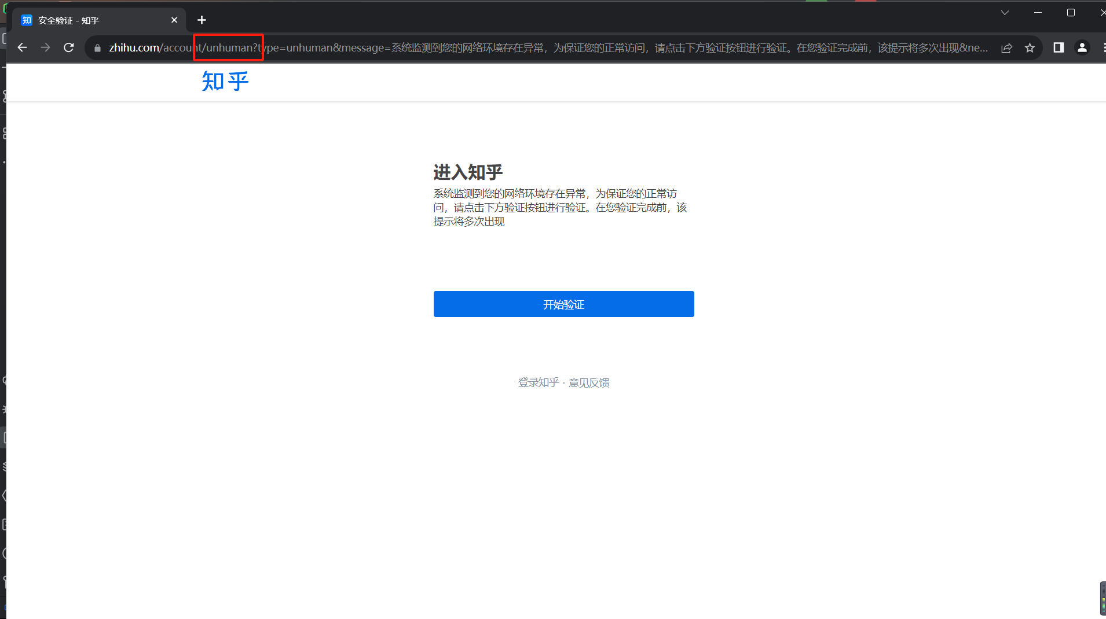Reload the Zhihu verification page
Image resolution: width=1106 pixels, height=619 pixels.
coord(68,47)
